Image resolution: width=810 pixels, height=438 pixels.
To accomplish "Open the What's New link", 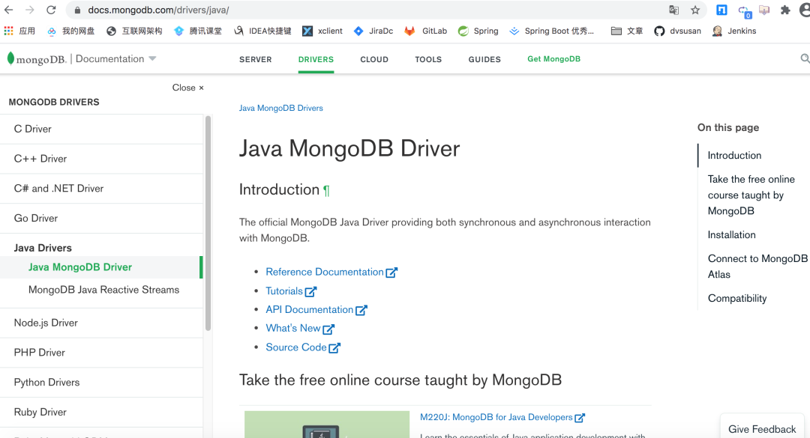I will (300, 328).
